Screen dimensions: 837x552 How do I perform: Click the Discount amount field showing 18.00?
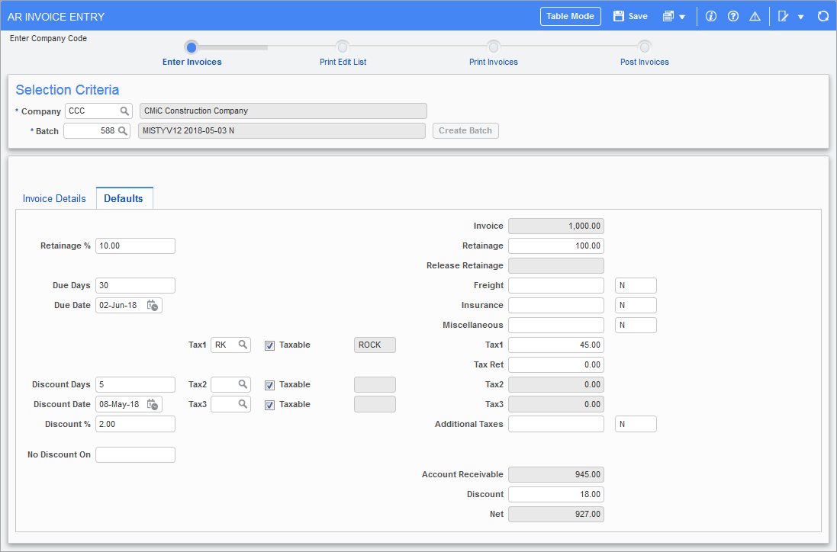pos(556,494)
